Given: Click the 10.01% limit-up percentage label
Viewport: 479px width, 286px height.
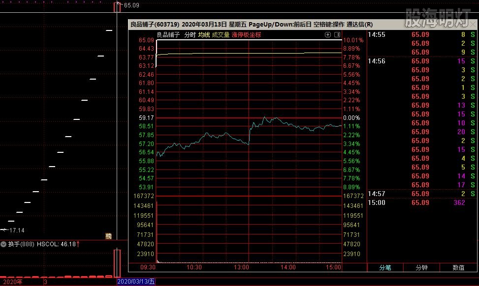Looking at the screenshot, I should (353, 40).
